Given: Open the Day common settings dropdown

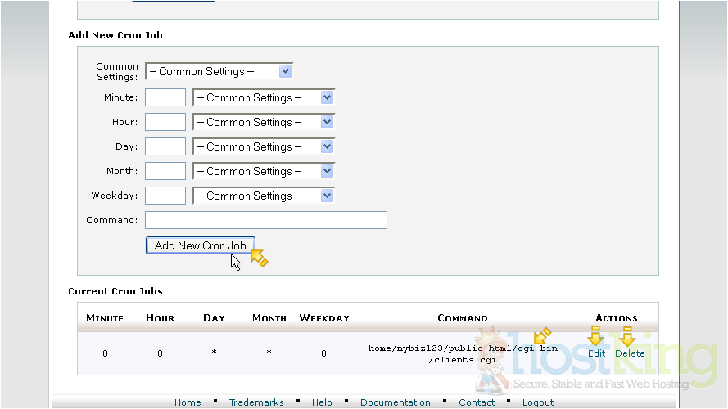Looking at the screenshot, I should click(x=264, y=146).
